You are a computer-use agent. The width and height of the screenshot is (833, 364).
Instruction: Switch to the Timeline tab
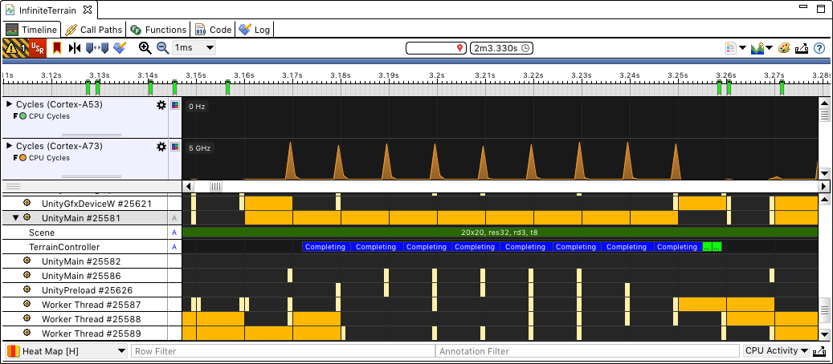31,30
